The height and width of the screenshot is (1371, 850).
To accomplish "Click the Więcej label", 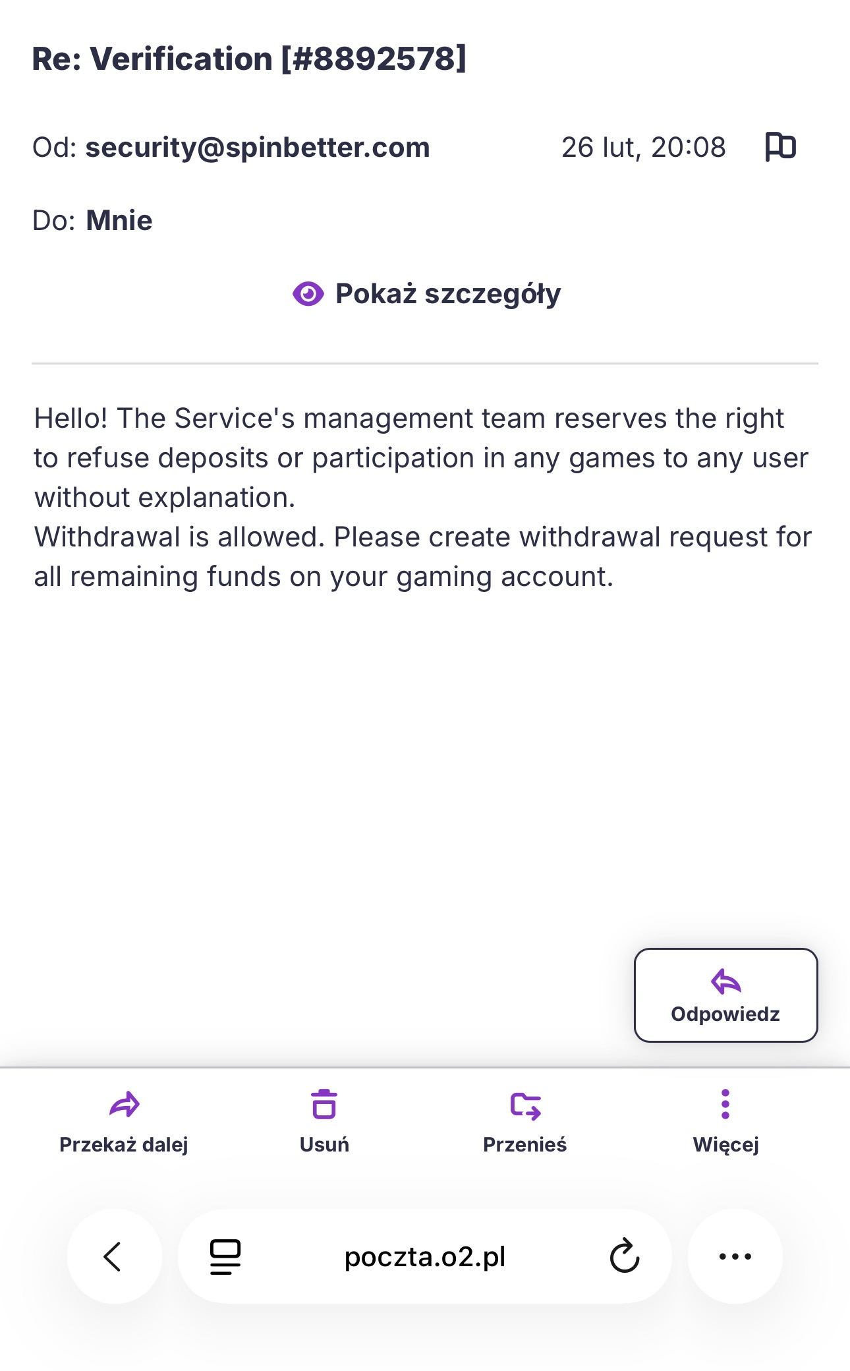I will tap(725, 1144).
